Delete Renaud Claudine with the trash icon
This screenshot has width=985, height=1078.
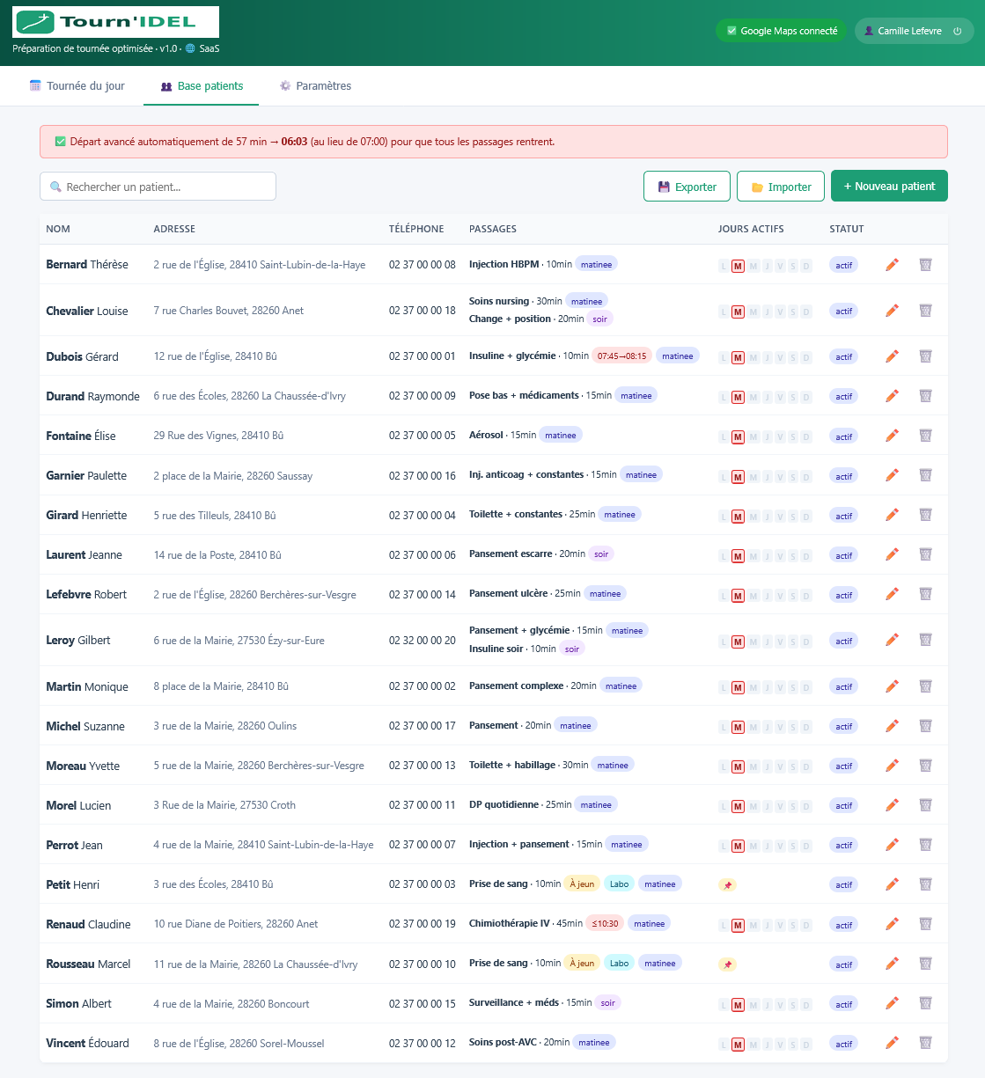pyautogui.click(x=925, y=924)
